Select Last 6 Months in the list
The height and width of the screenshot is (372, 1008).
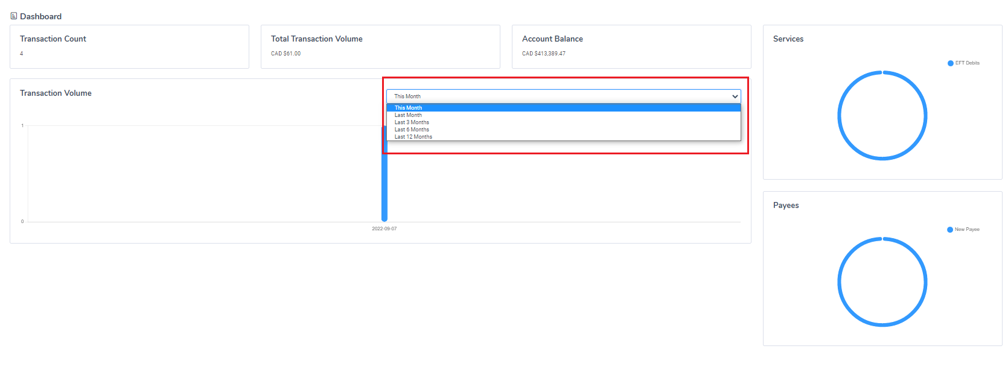(x=412, y=130)
